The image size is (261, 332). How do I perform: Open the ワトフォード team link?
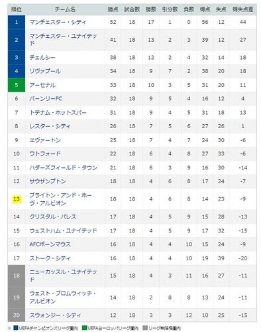[45, 153]
